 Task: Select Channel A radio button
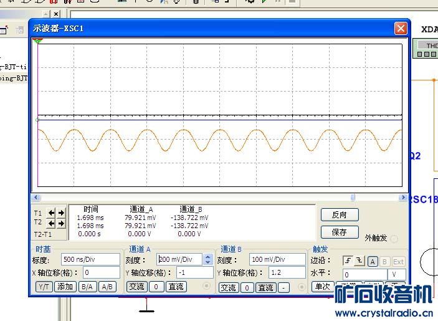point(207,287)
